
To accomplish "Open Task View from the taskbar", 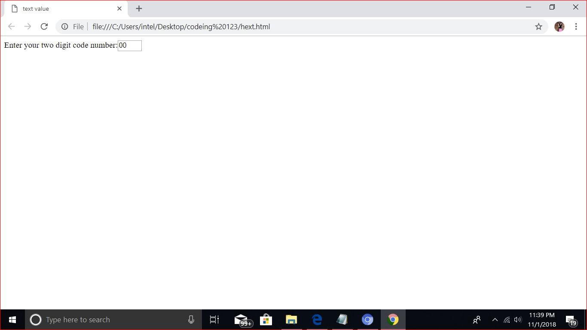I will [x=214, y=320].
